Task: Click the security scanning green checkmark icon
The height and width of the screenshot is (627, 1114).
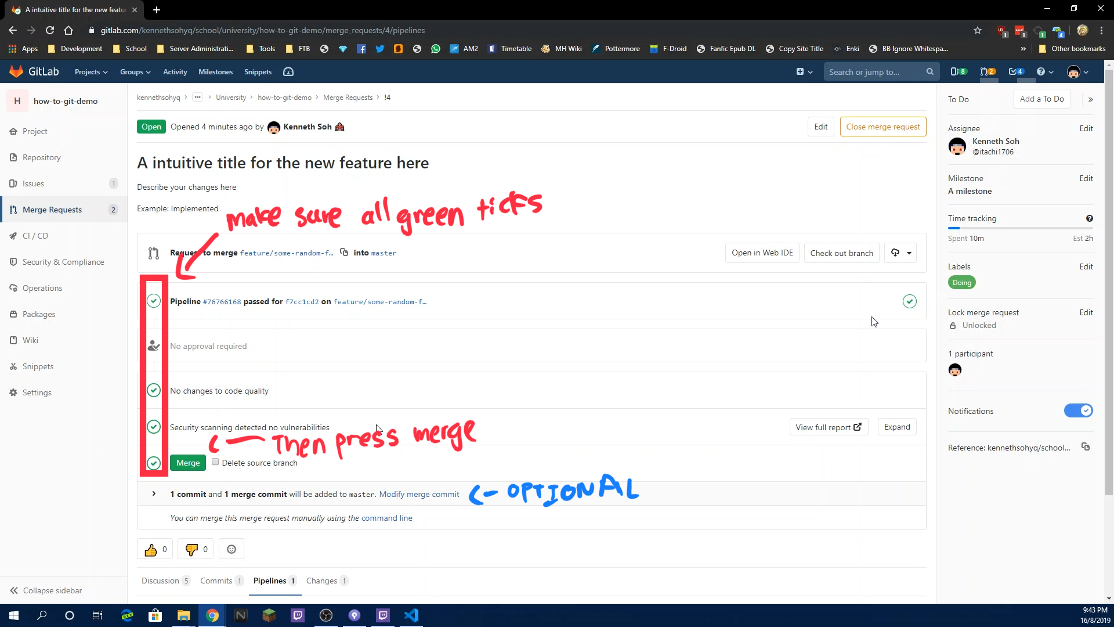Action: point(153,427)
